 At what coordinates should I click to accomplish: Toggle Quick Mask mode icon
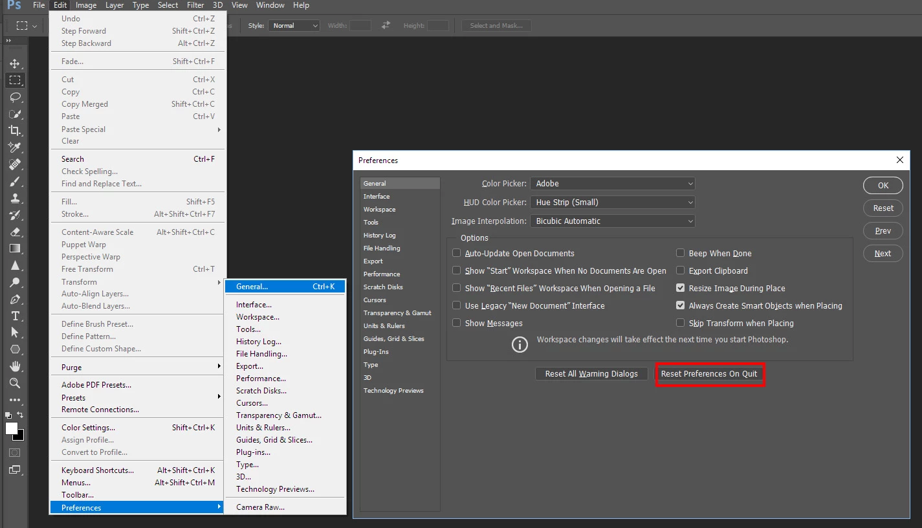click(x=14, y=453)
